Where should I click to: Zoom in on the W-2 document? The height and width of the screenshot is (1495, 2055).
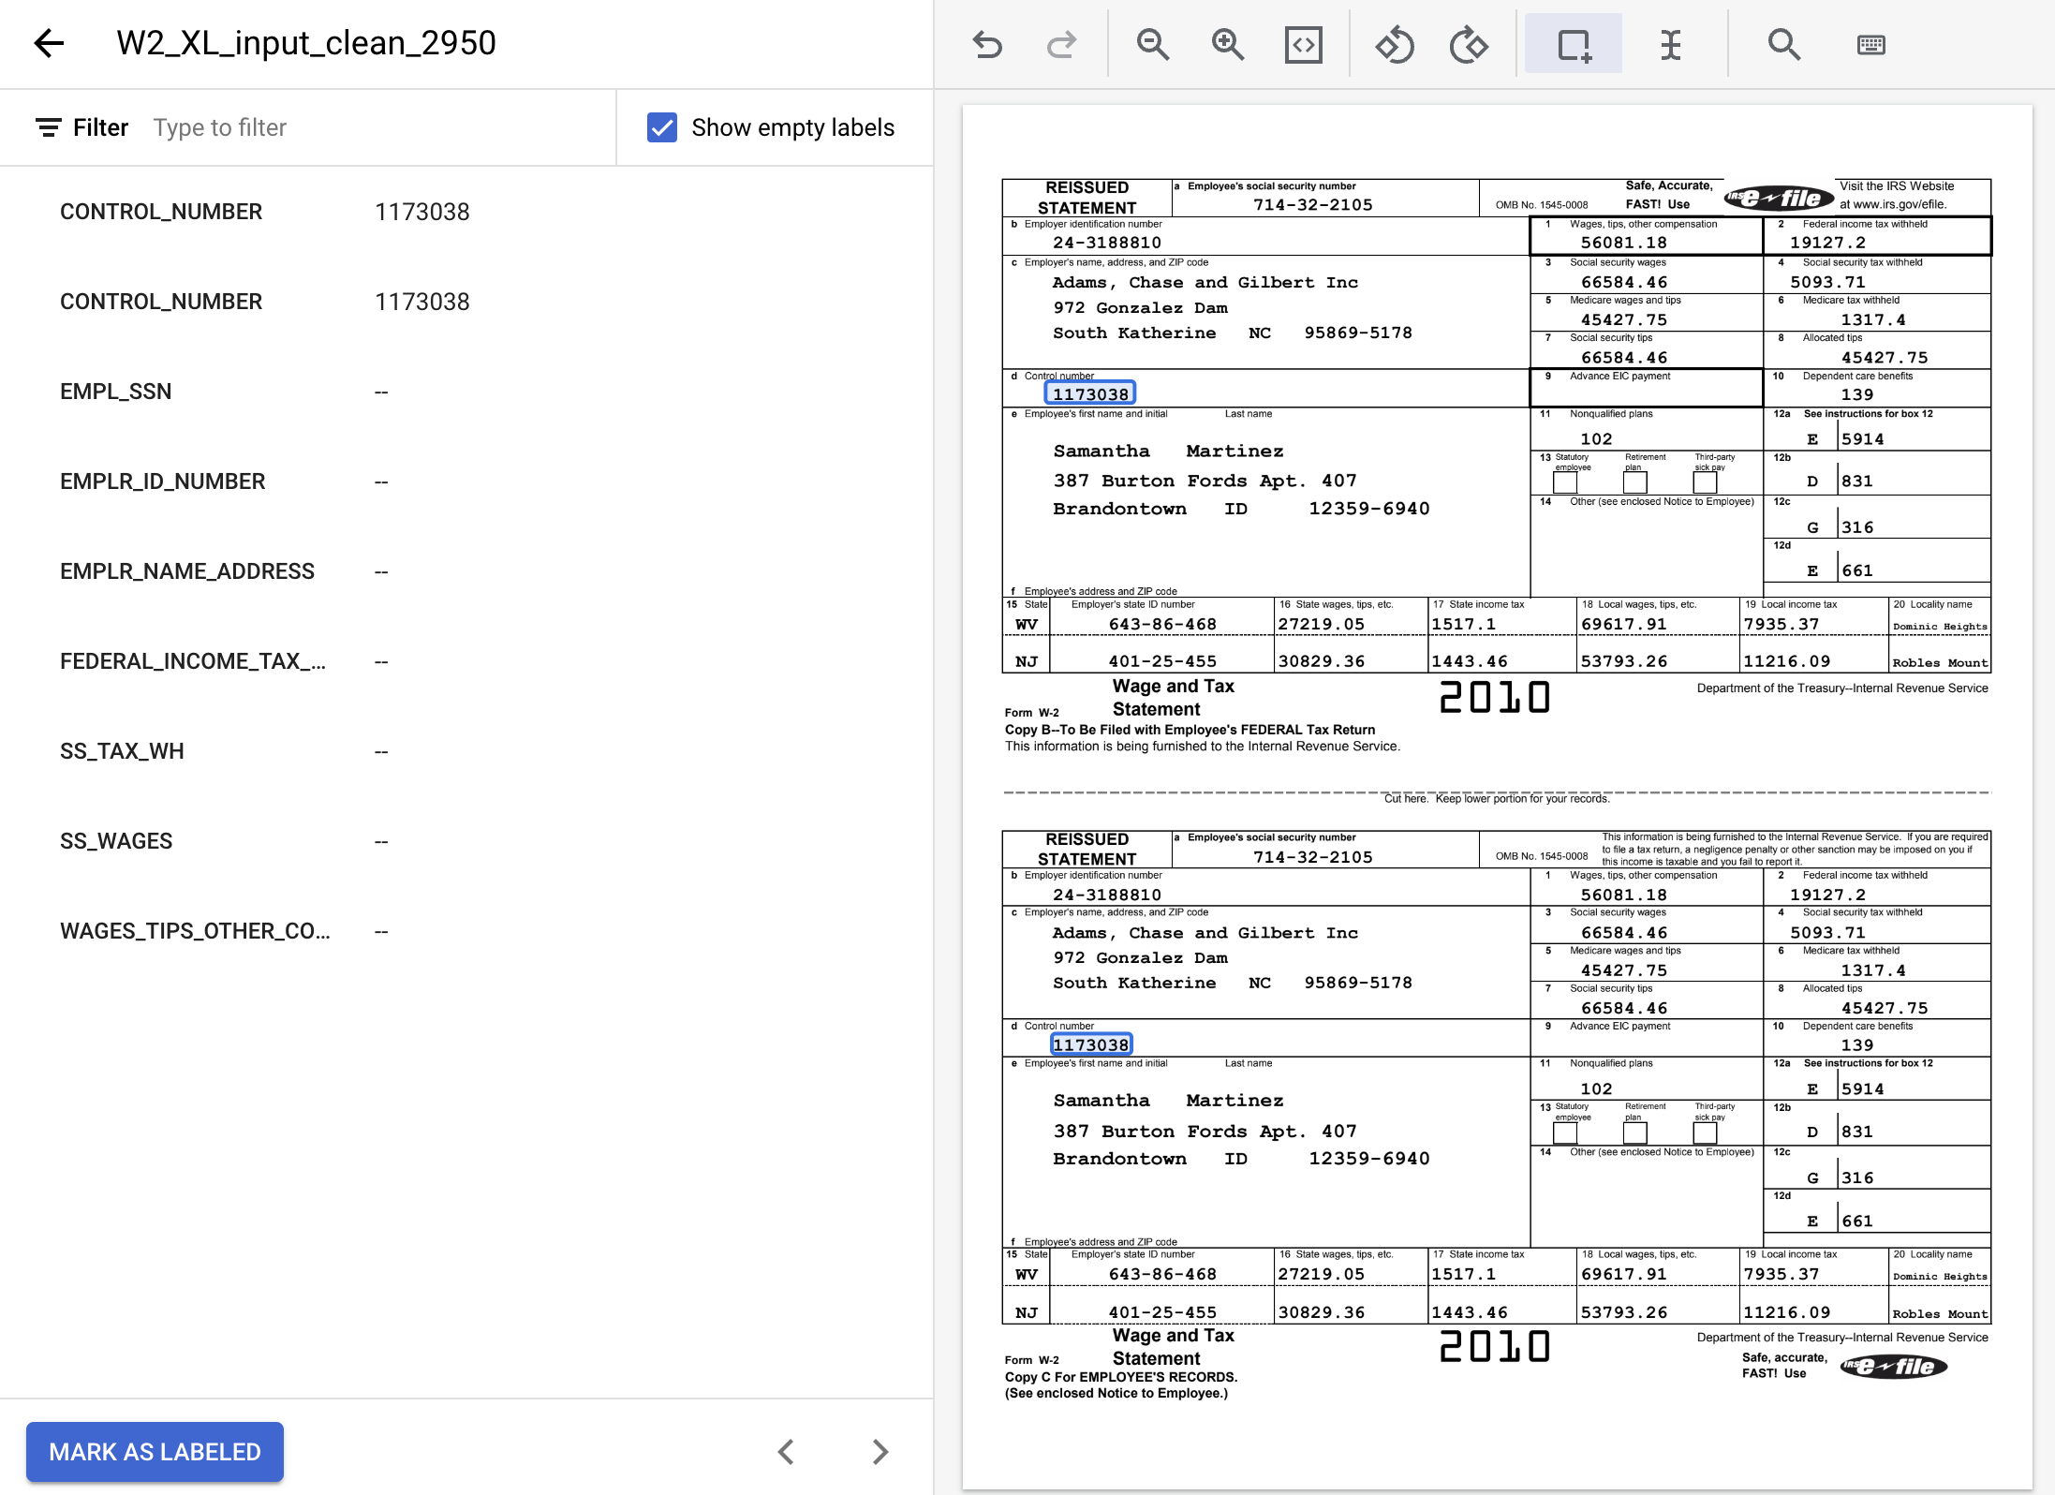(x=1227, y=43)
